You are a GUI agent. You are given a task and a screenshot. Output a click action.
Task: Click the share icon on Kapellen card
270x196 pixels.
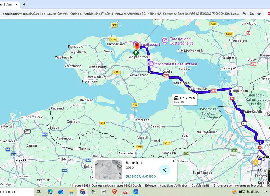coord(164,170)
